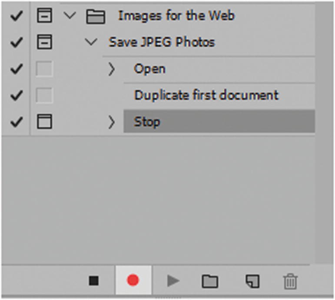
Task: Click the Stop playing/recording square button
Action: (x=93, y=281)
